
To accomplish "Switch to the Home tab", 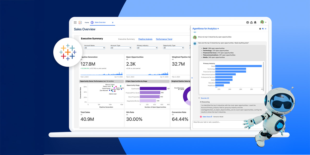I will coord(87,22).
